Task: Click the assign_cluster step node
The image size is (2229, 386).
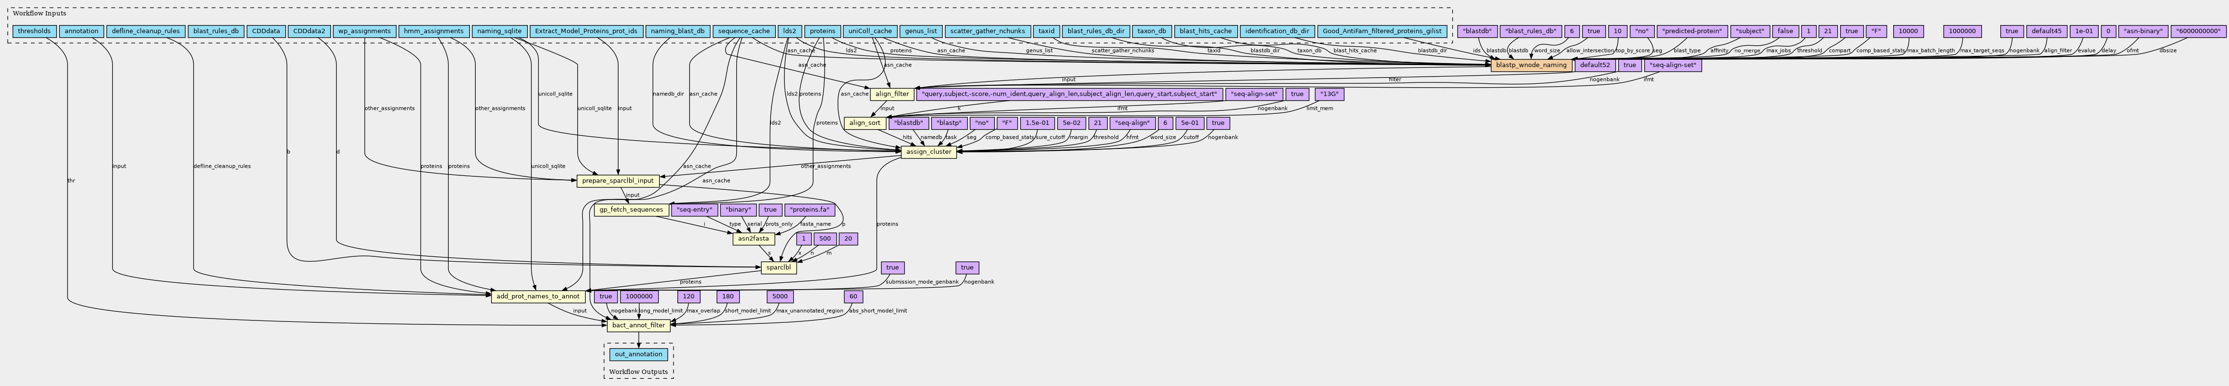Action: (x=928, y=152)
